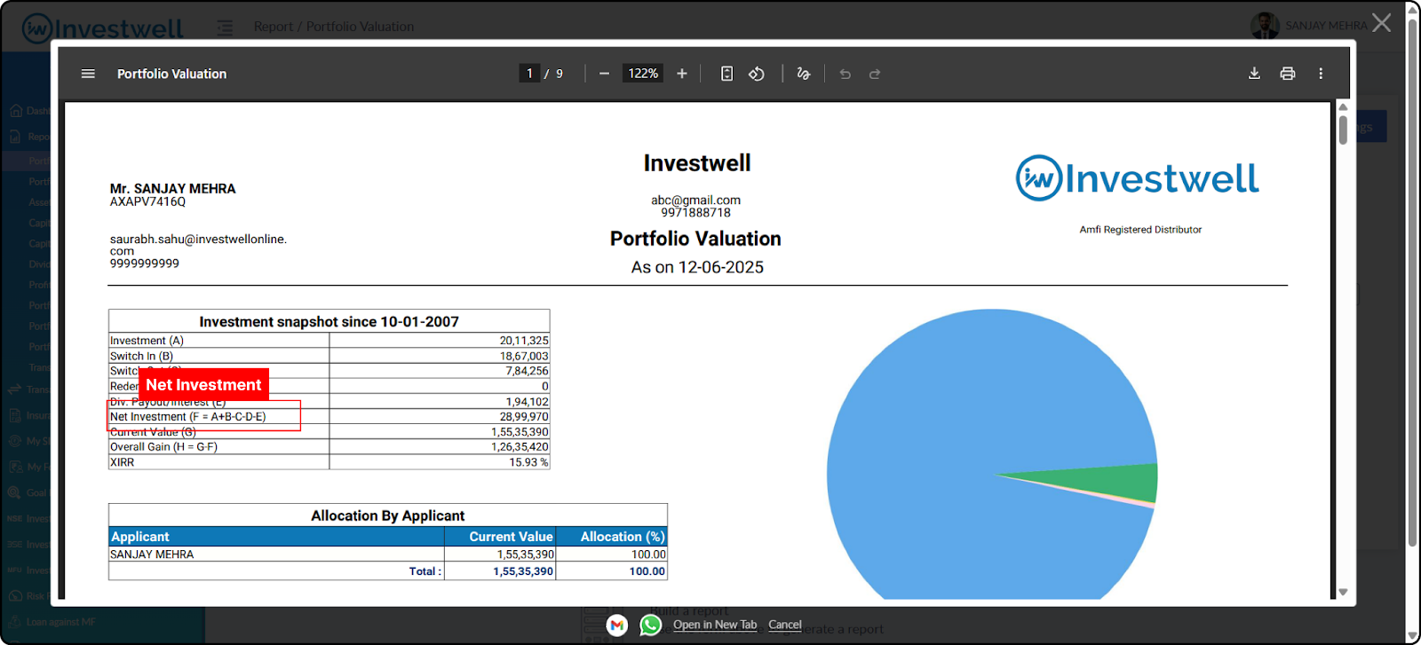Image resolution: width=1421 pixels, height=645 pixels.
Task: Click the Switch In (B) value 18,67,003
Action: (x=524, y=356)
